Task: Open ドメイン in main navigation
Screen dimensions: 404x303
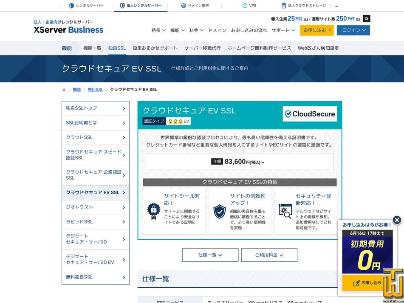Action: (217, 31)
